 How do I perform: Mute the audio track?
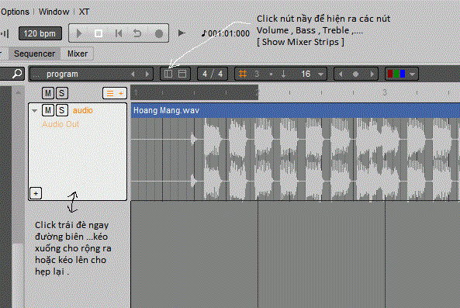(x=48, y=110)
